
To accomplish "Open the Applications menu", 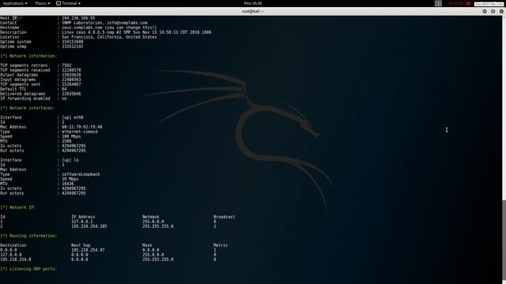I will pos(15,3).
